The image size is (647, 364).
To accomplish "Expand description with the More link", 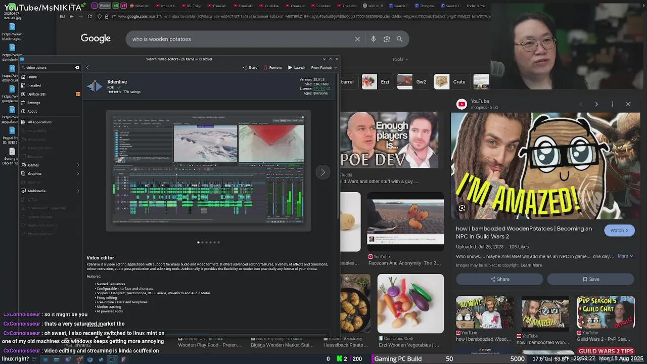I will coord(625,256).
